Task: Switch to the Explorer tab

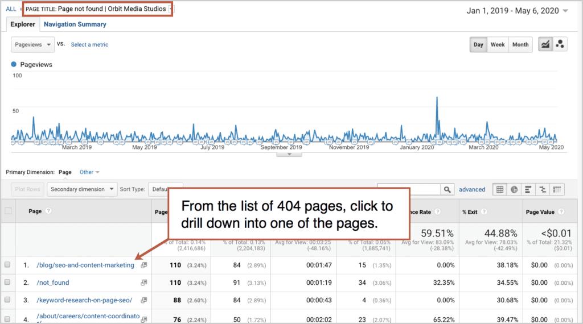Action: coord(23,24)
